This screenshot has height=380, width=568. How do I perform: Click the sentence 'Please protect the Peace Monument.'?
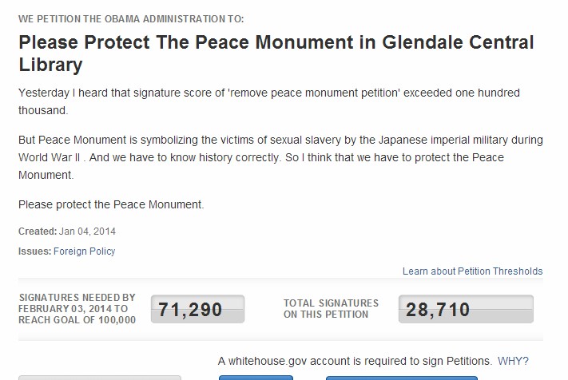111,204
